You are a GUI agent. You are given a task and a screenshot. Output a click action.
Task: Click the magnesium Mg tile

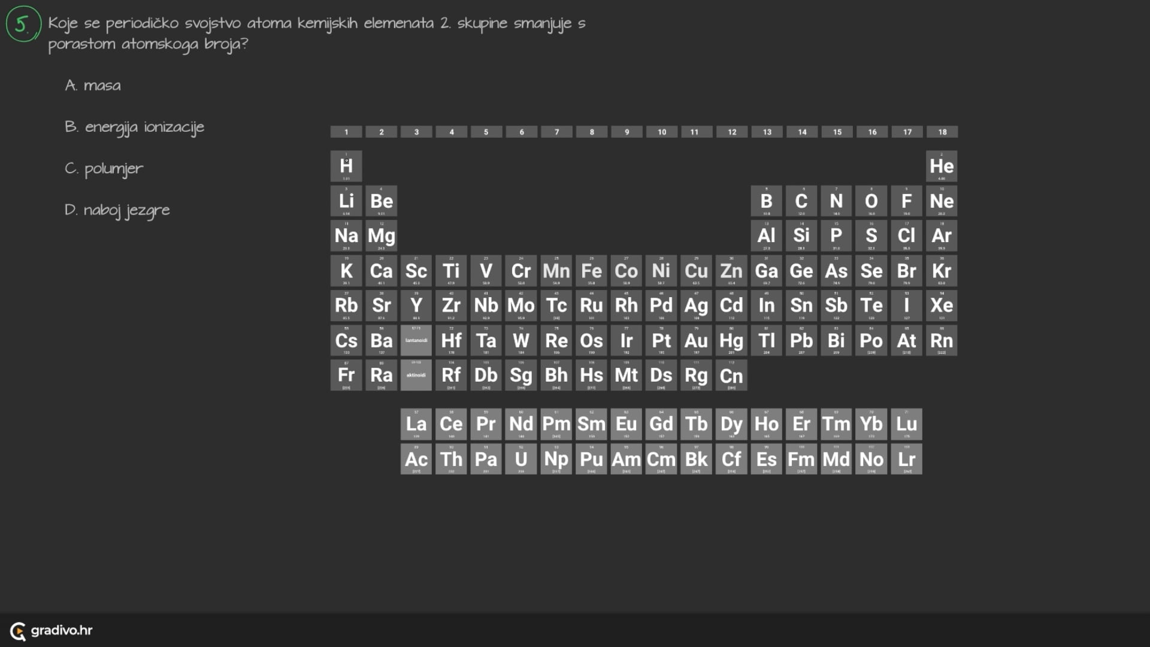pos(382,235)
